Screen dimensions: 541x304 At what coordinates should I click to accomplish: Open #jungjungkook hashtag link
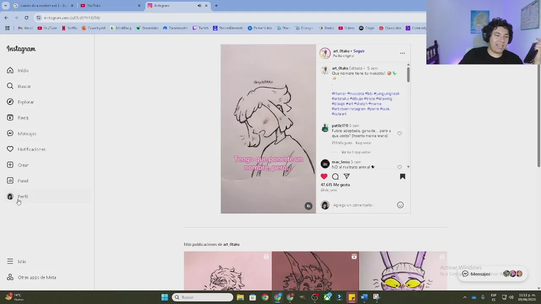pos(386,94)
